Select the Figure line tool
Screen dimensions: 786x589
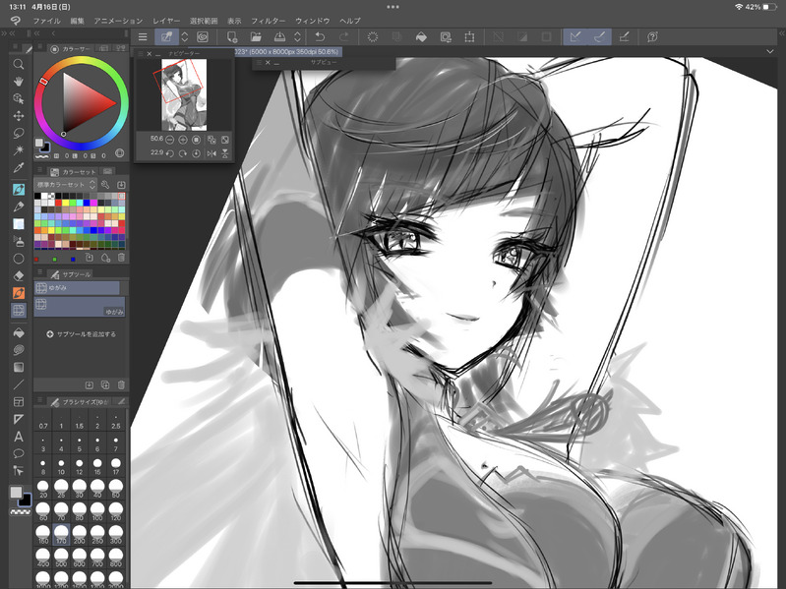[x=19, y=384]
